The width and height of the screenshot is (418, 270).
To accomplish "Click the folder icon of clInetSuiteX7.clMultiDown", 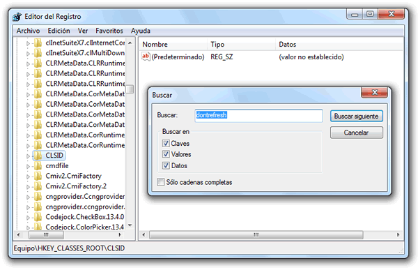I will pos(38,53).
